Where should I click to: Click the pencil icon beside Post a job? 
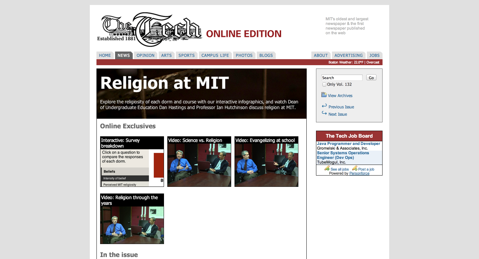point(355,169)
